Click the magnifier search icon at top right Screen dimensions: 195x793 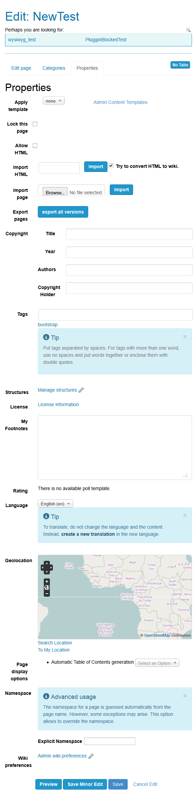pyautogui.click(x=189, y=30)
